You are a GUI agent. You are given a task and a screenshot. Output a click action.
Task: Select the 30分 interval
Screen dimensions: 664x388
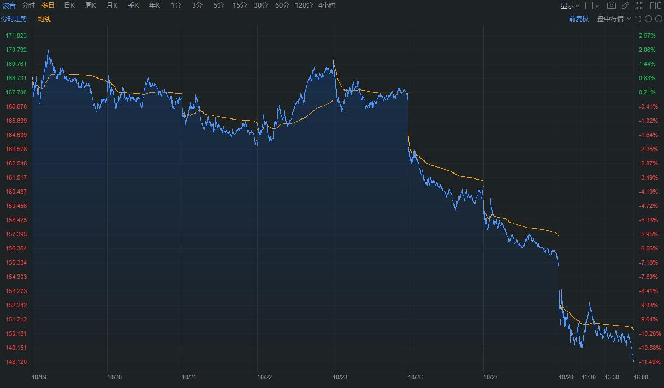click(x=261, y=5)
